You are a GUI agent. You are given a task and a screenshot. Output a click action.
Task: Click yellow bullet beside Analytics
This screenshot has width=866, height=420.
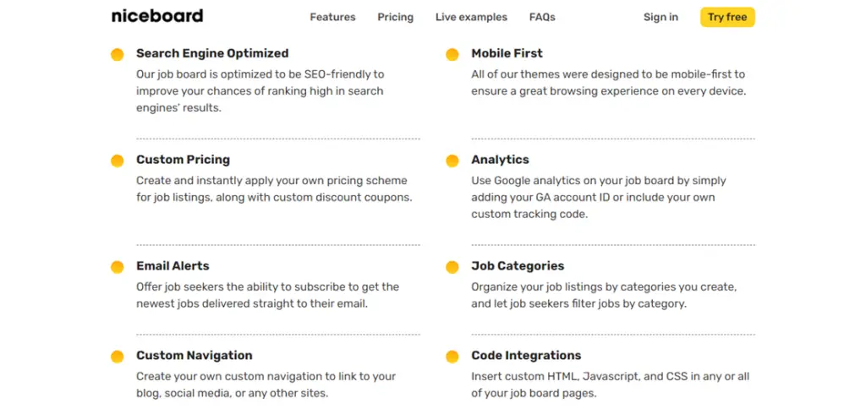coord(452,161)
